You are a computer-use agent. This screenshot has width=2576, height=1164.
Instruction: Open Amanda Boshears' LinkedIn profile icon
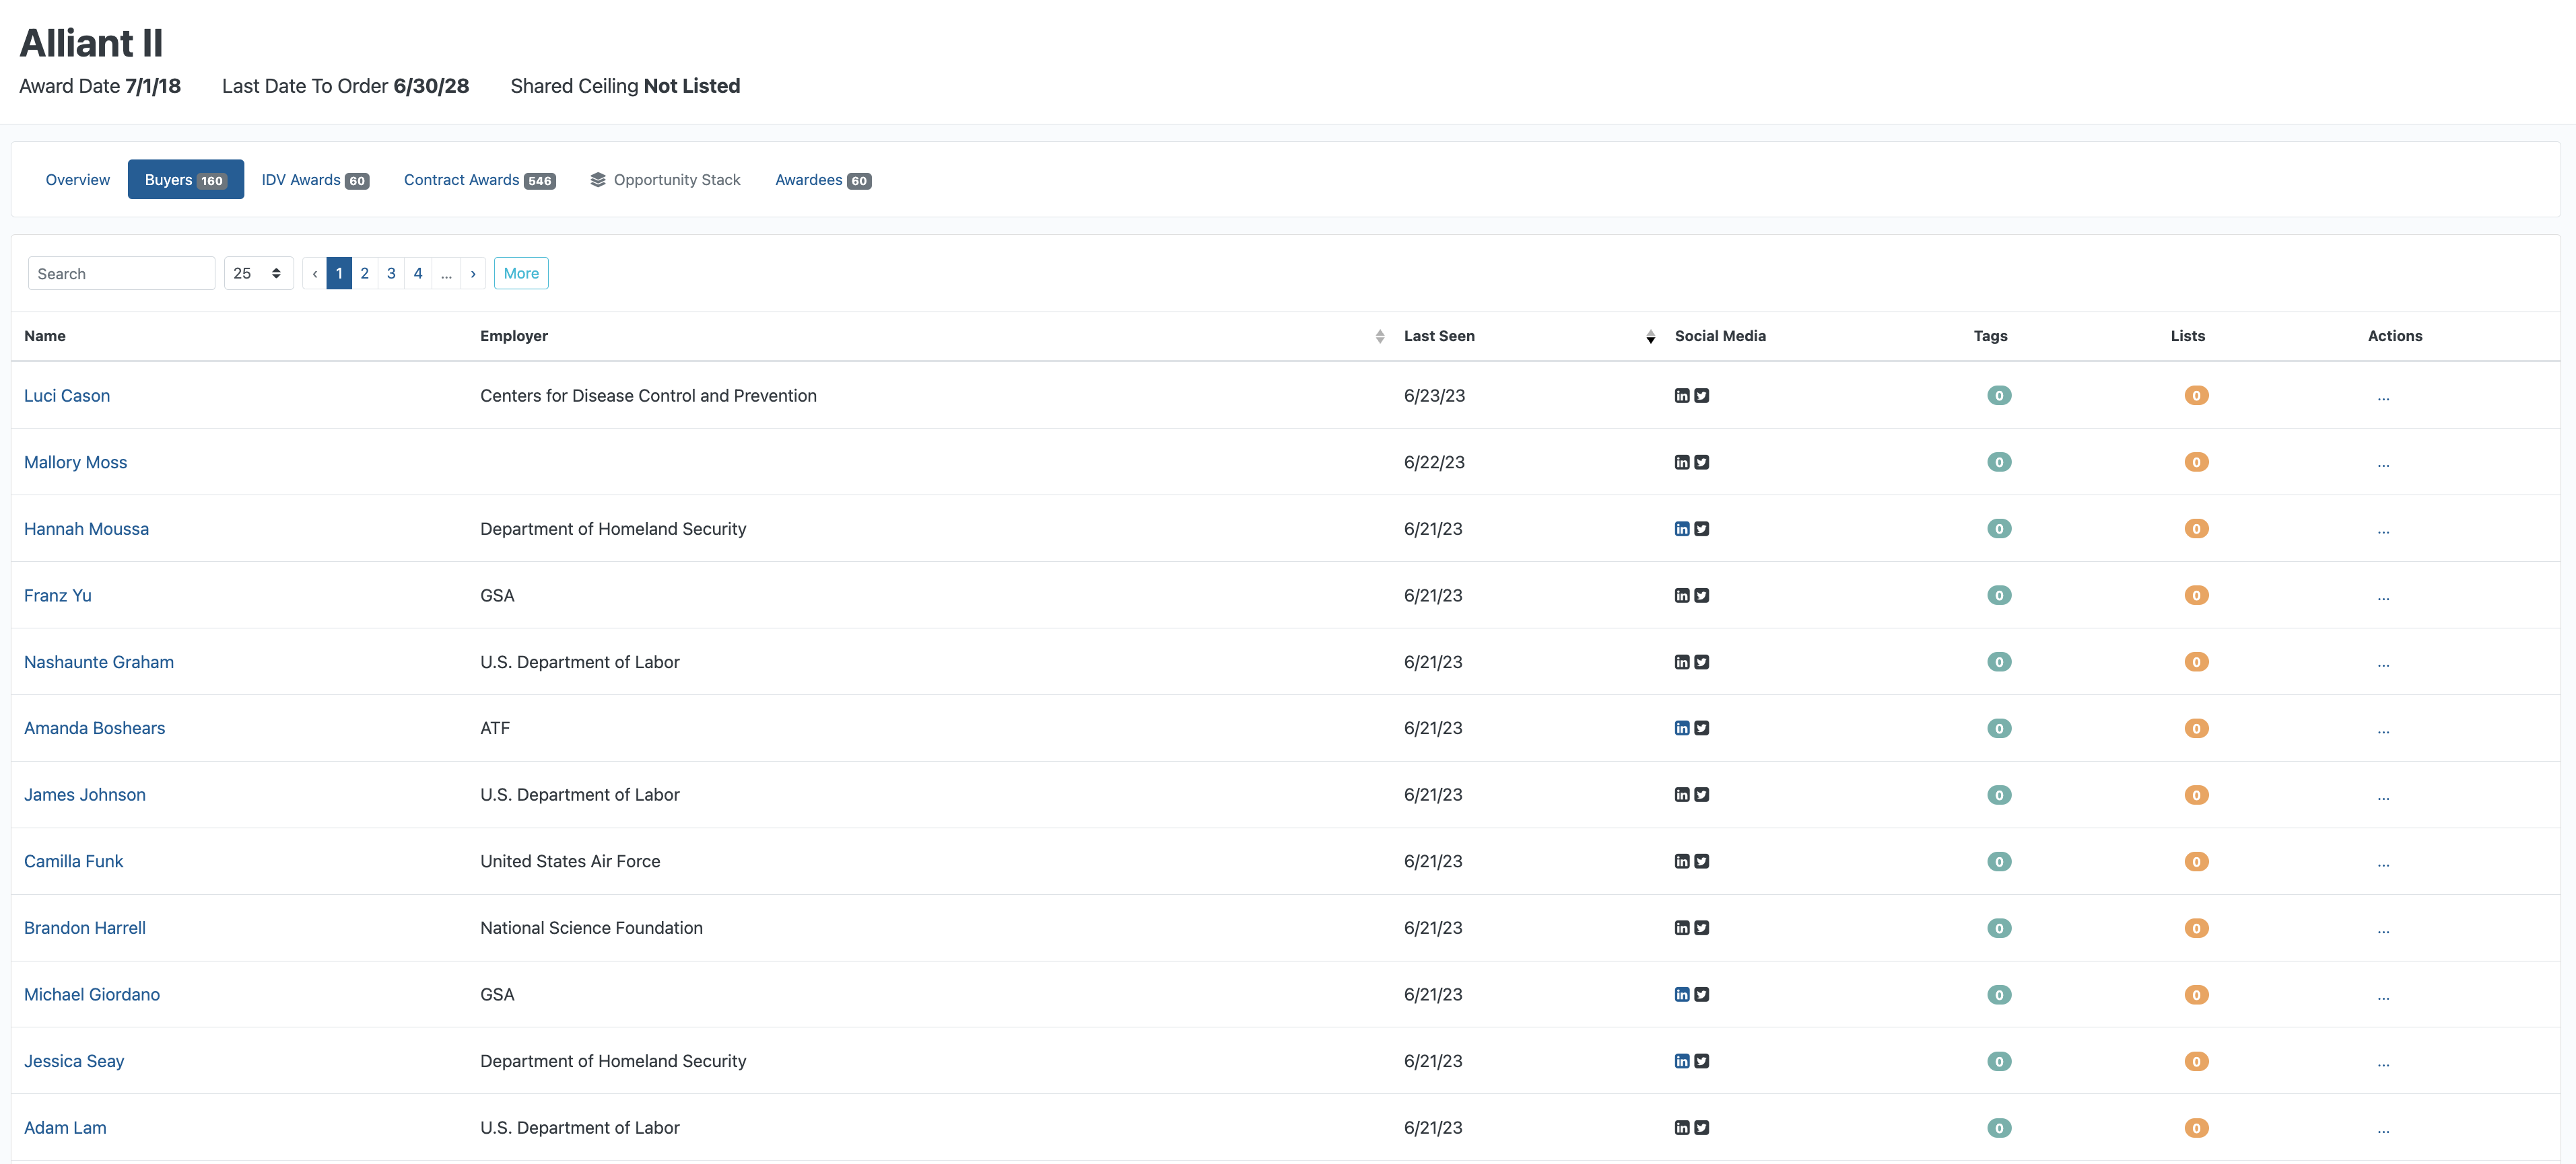tap(1681, 729)
